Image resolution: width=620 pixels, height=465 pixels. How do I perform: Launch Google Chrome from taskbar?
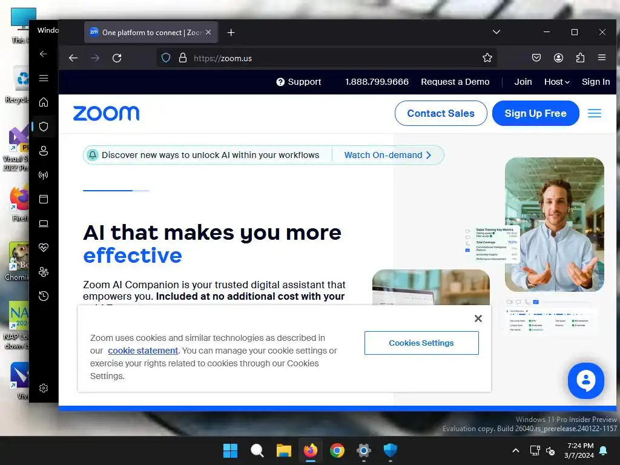[x=337, y=450]
